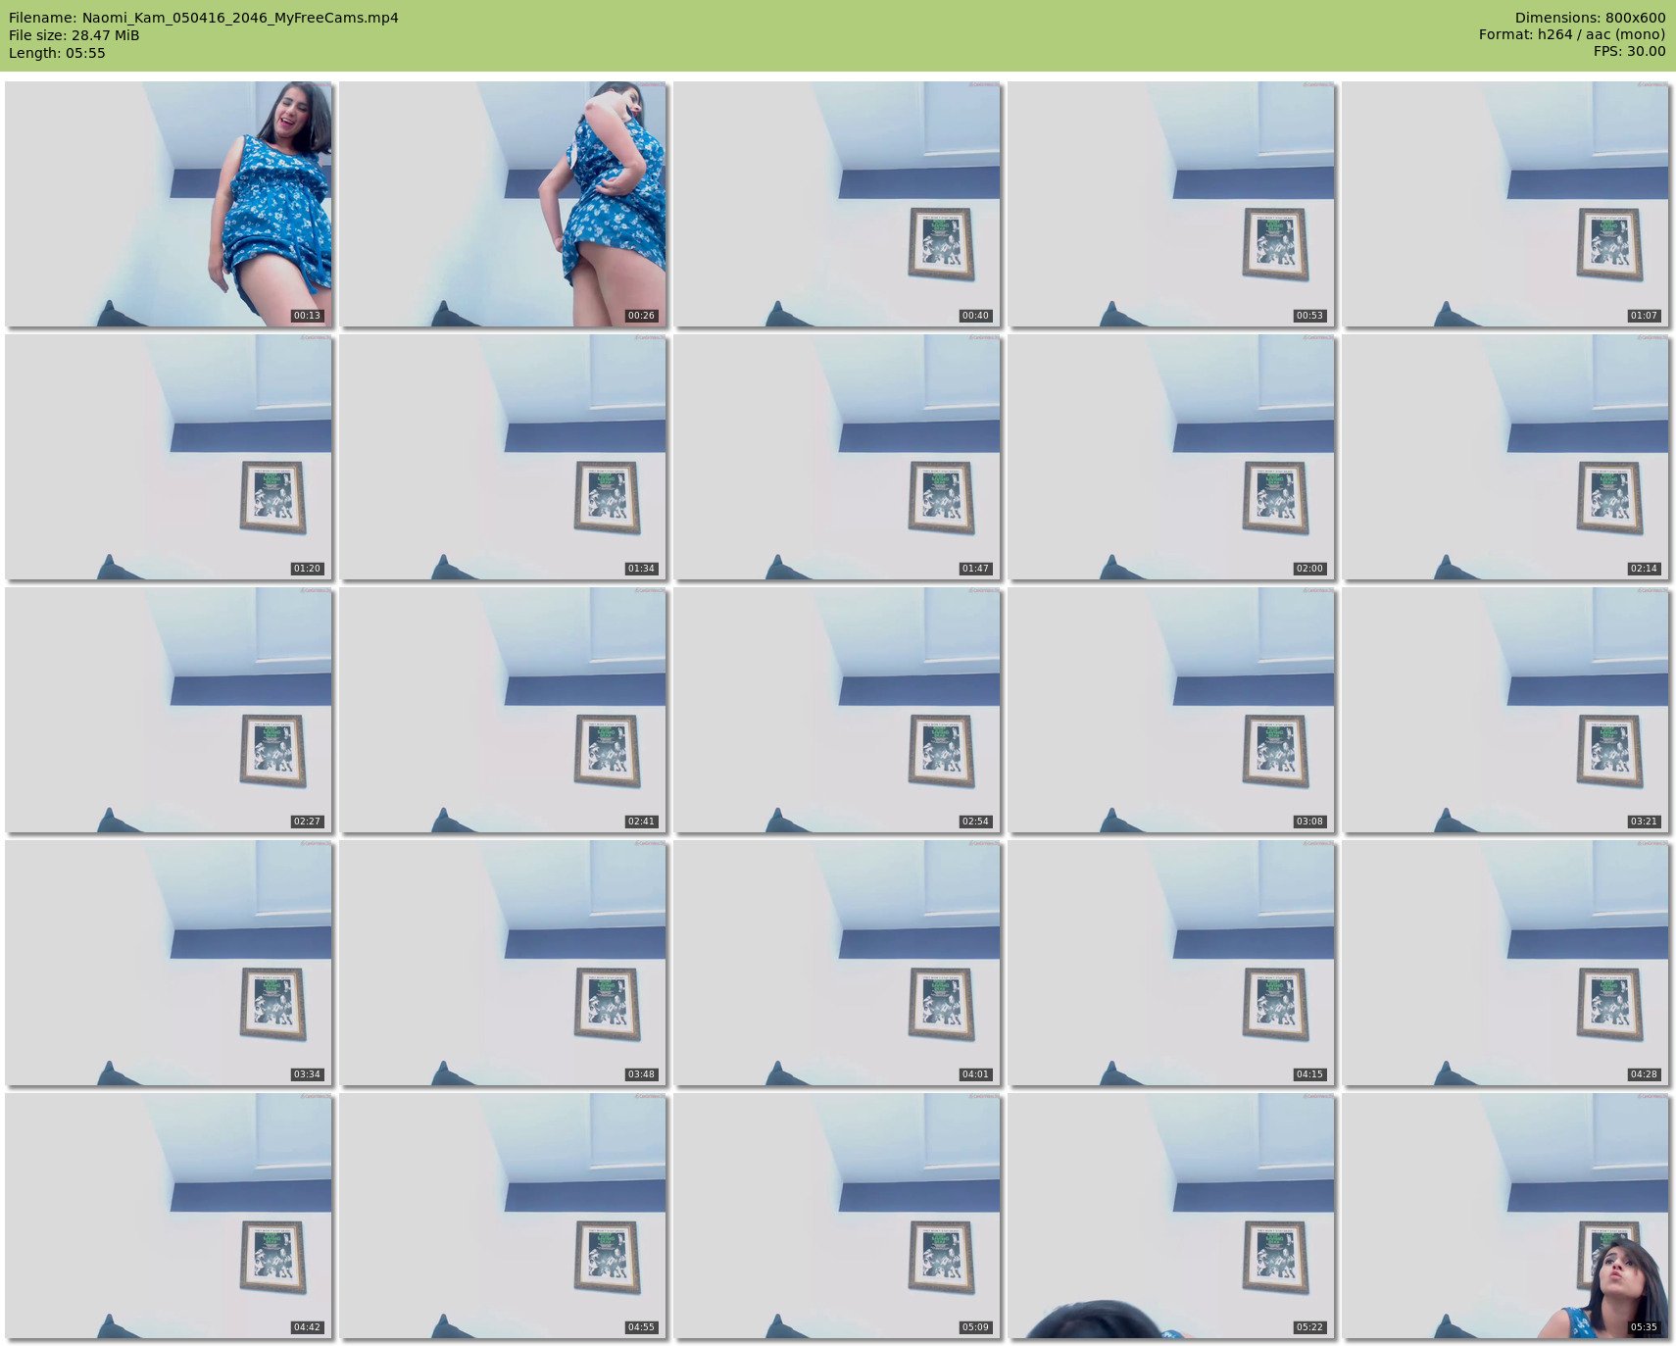
Task: Open the thumbnail at 03:48
Action: [x=503, y=963]
